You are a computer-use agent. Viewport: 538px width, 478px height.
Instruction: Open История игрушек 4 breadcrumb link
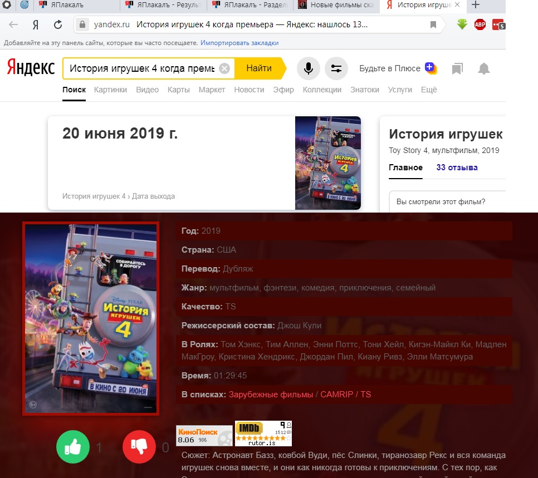point(94,196)
